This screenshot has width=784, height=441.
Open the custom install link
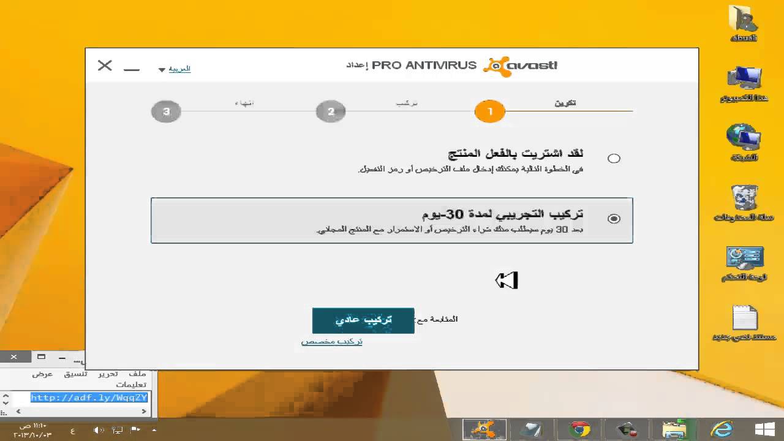331,341
